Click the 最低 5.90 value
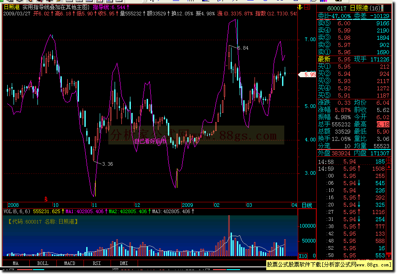Screen dimensions: 398x275 coord(383,132)
